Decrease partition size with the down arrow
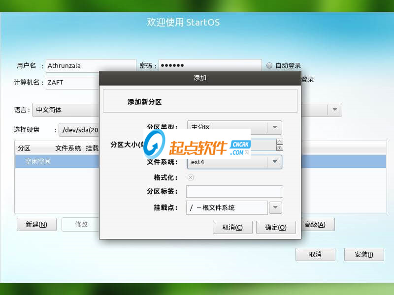Viewport: 394px width, 295px height. coord(279,148)
